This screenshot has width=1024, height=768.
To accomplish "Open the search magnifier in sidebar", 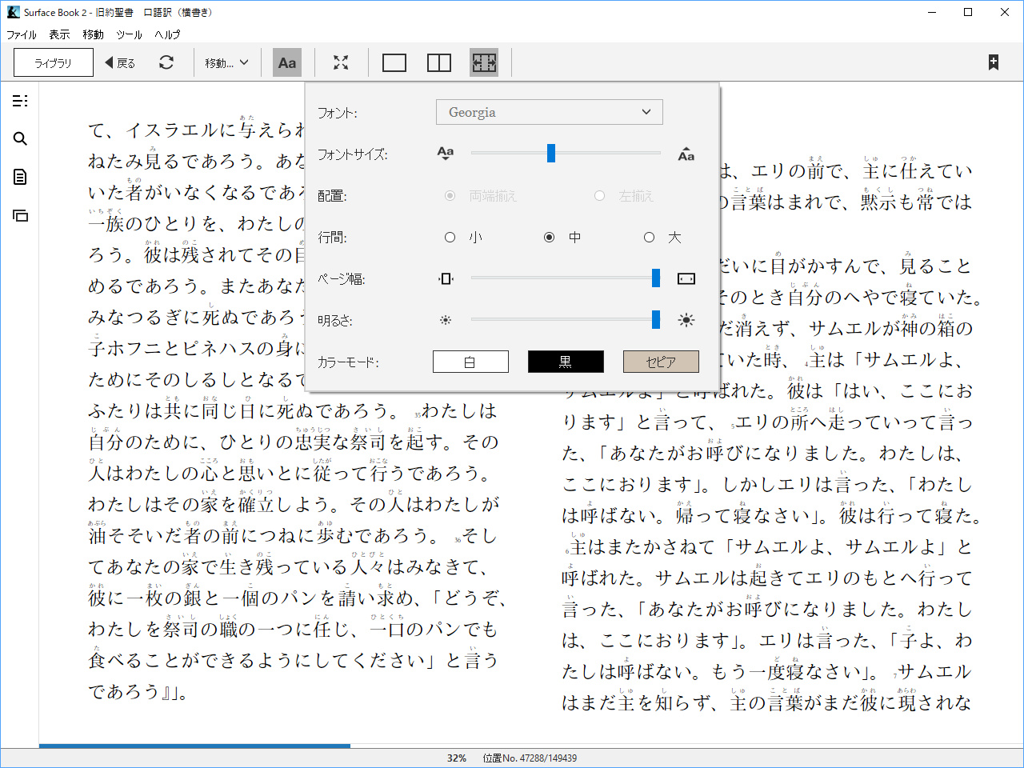I will click(20, 139).
